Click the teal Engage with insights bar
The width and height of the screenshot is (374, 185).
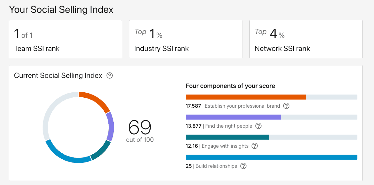(227, 137)
